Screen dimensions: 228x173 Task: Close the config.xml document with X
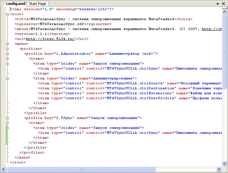pos(224,4)
